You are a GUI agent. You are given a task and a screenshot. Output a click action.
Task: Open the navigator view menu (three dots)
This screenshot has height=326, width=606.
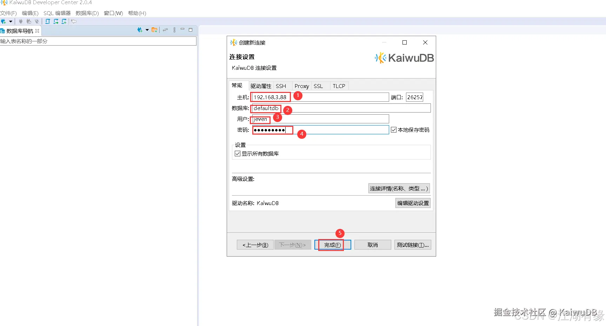(174, 30)
